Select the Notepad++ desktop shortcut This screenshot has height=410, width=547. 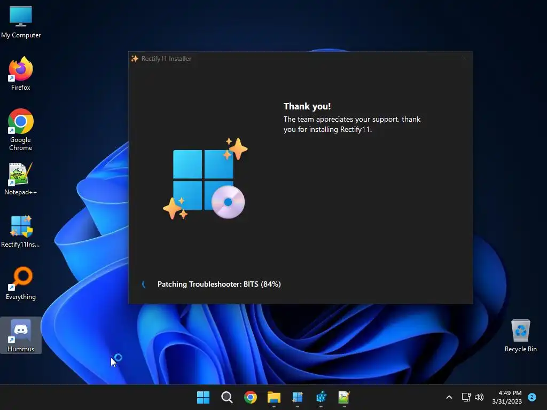click(21, 179)
